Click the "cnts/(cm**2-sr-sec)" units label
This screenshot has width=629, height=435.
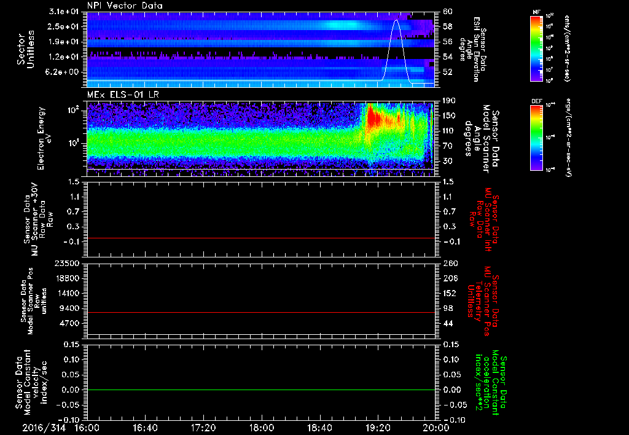point(566,49)
